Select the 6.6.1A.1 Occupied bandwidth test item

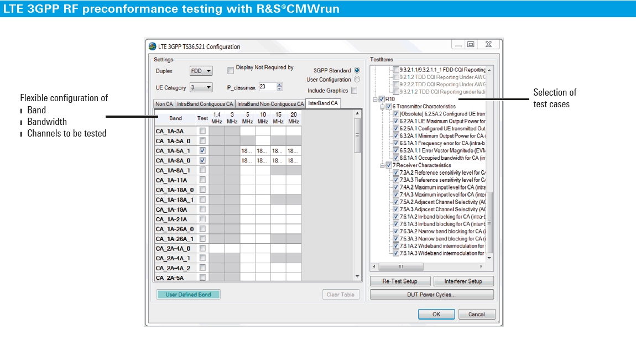click(x=442, y=158)
